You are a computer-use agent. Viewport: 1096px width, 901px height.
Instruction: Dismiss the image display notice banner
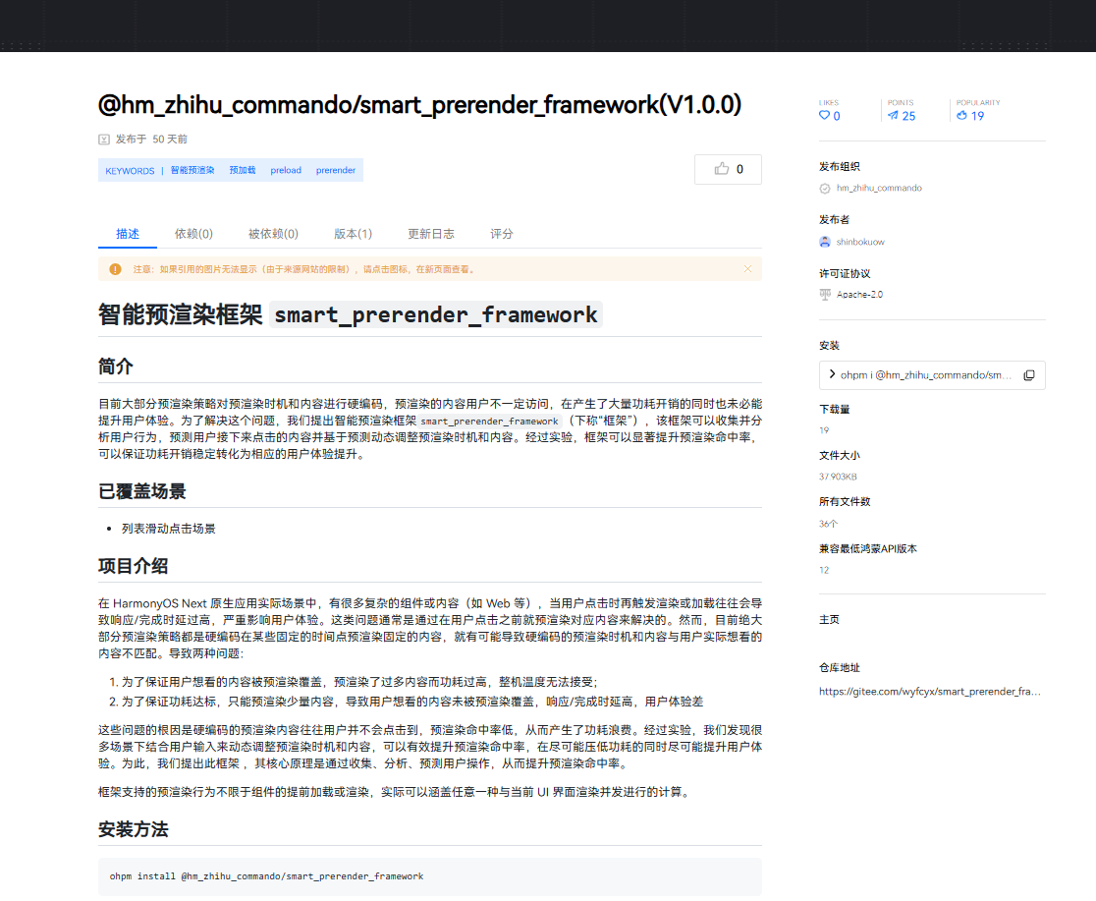[748, 268]
